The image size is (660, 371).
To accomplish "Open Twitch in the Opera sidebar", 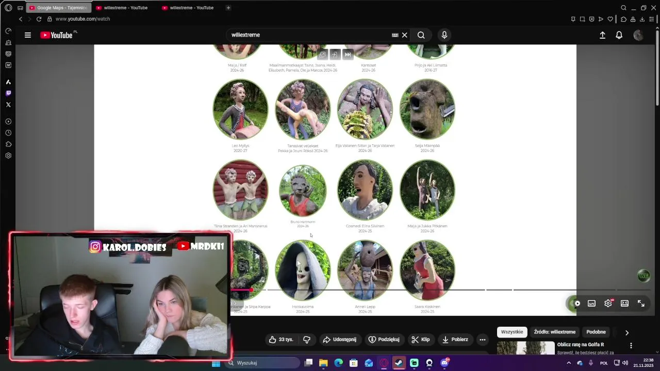I will [x=8, y=93].
